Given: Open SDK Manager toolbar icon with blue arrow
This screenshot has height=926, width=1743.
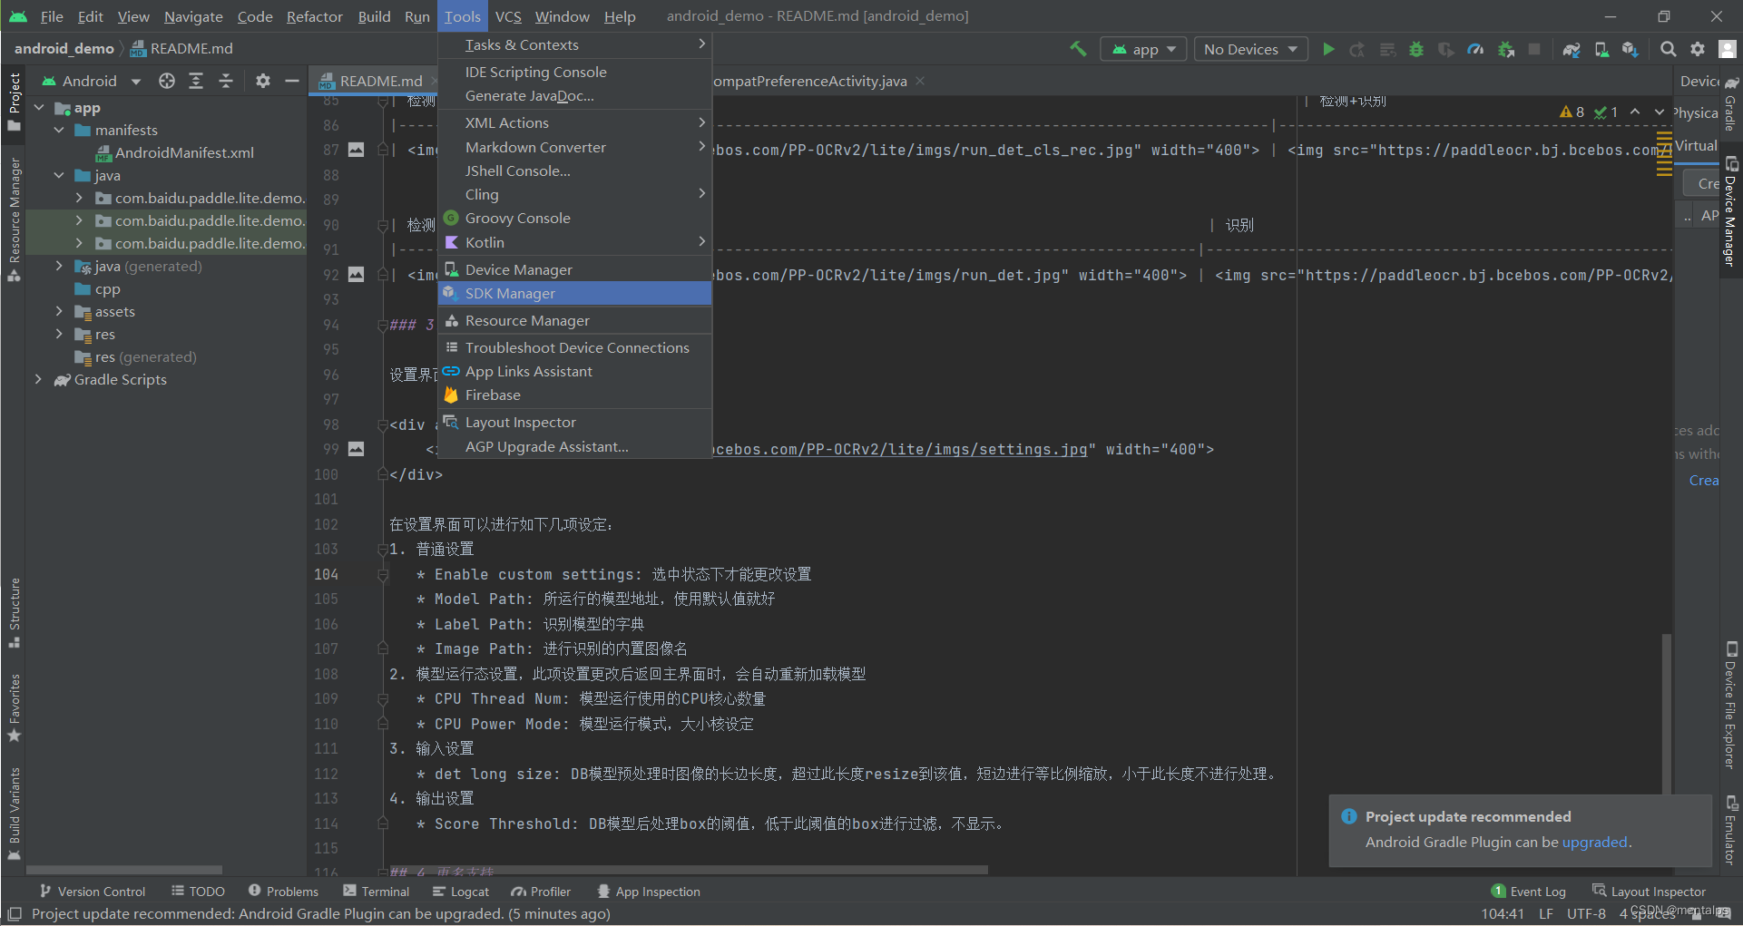Looking at the screenshot, I should click(x=1631, y=49).
